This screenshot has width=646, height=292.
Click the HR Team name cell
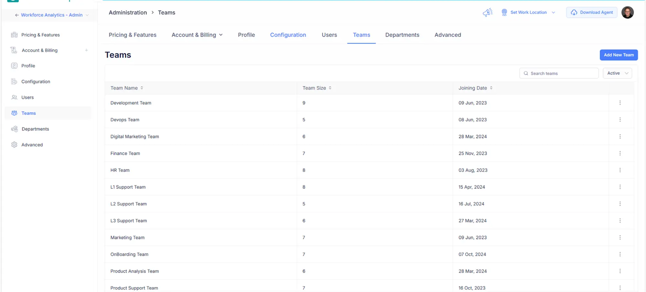tap(120, 170)
